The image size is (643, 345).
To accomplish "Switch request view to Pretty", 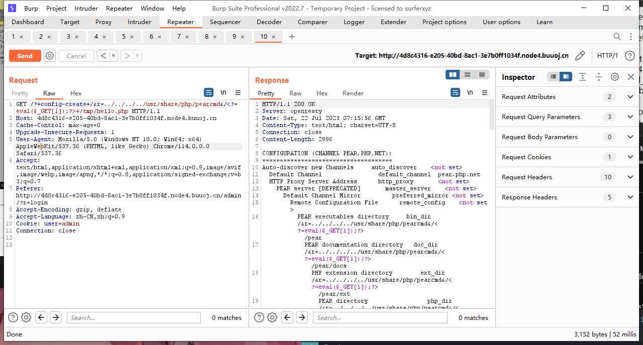I will (20, 93).
